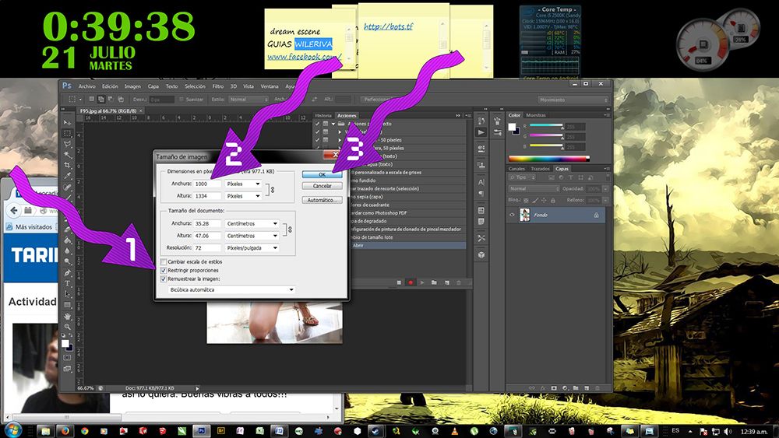Select the Eyedropper tool

click(68, 176)
